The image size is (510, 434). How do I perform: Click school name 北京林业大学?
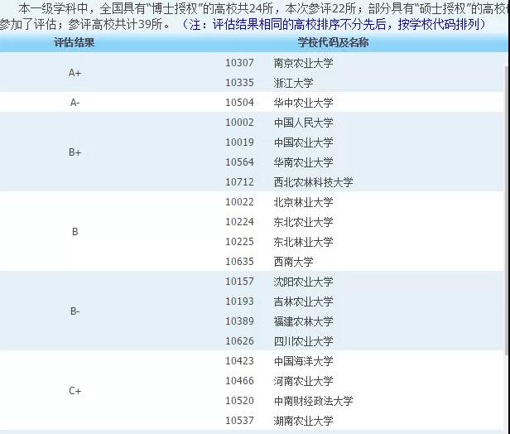pyautogui.click(x=304, y=202)
